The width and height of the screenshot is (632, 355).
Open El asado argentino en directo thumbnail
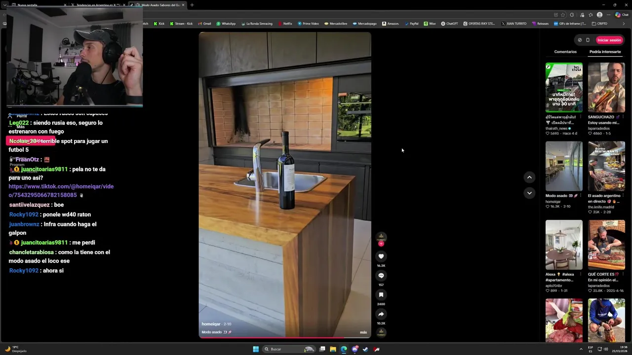tap(606, 166)
